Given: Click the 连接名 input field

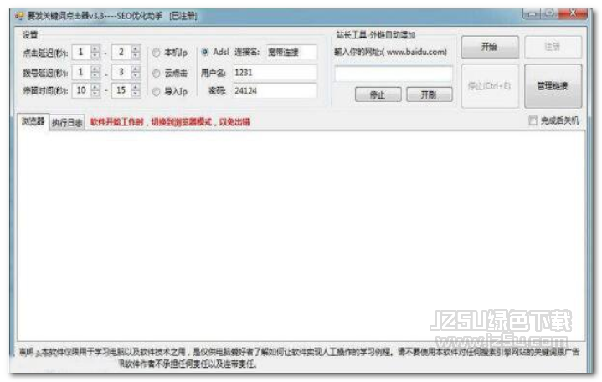Looking at the screenshot, I should click(x=291, y=52).
